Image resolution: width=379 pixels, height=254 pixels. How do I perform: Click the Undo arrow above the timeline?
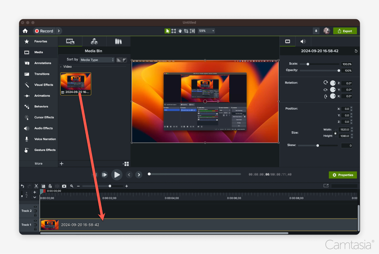[22, 186]
